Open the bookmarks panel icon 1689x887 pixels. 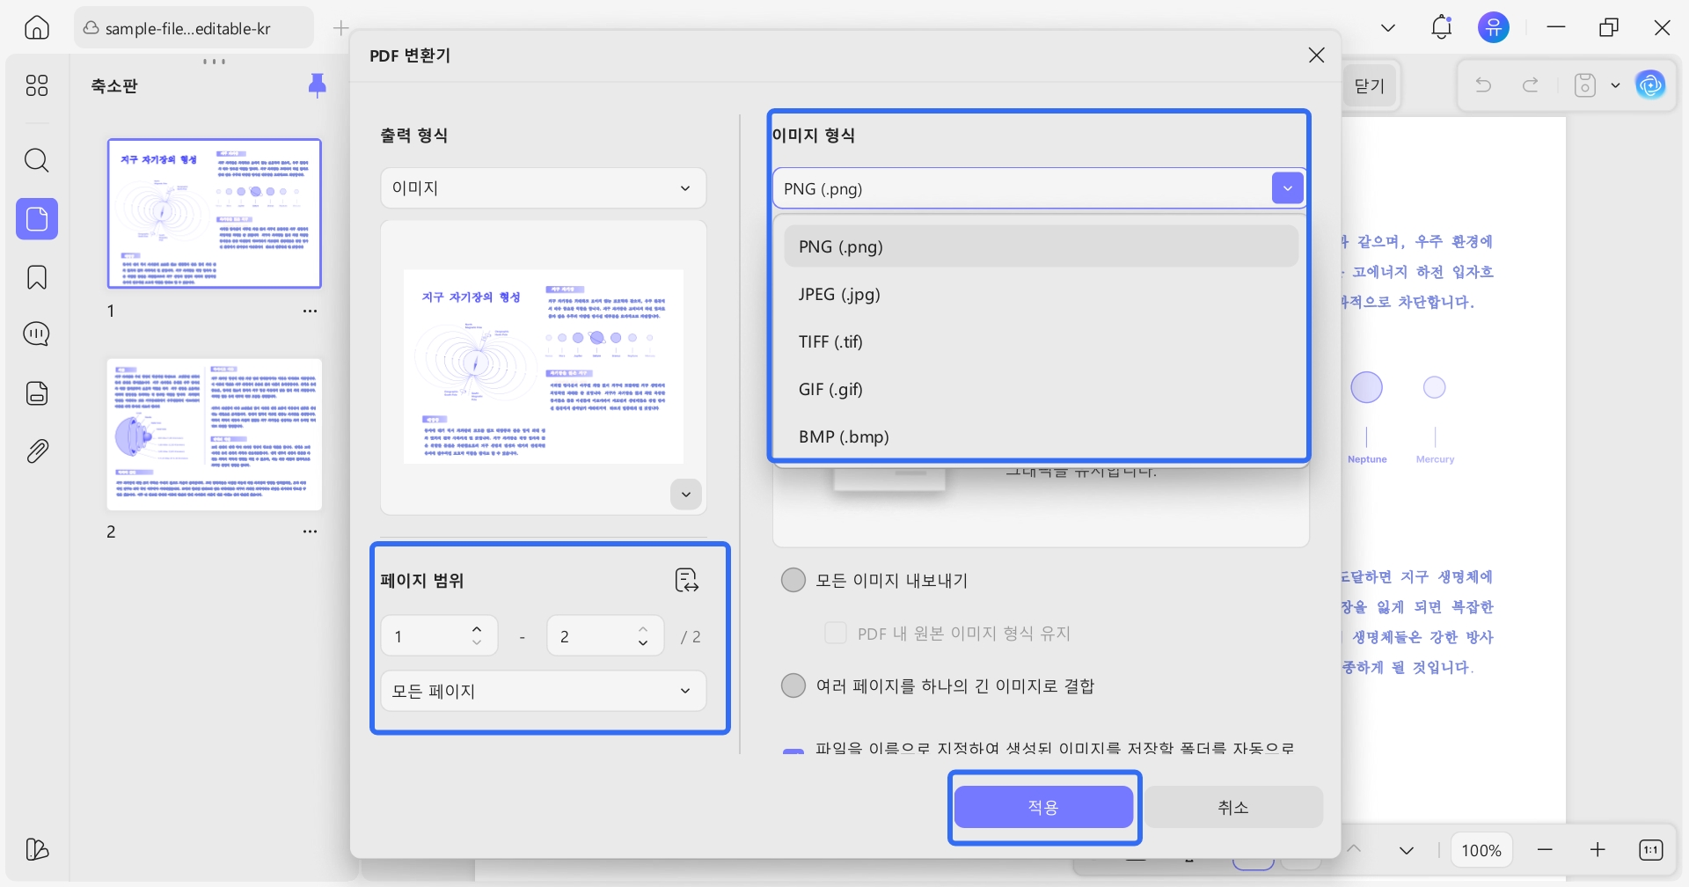click(37, 277)
